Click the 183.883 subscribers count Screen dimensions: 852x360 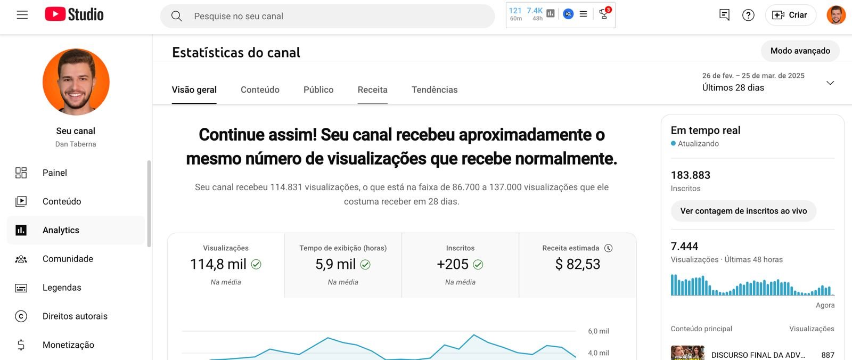(691, 175)
